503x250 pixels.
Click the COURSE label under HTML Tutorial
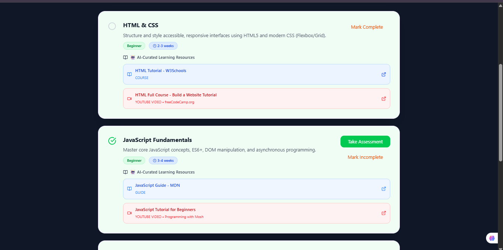(142, 78)
